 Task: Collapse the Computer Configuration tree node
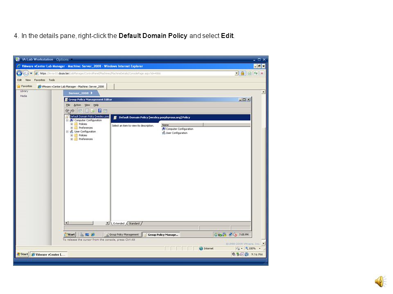pos(67,120)
